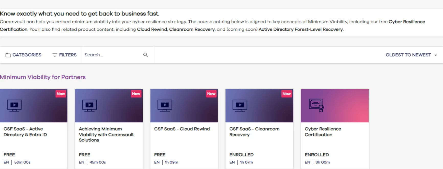Click FREE label on Achieving Minimum Viability card

pyautogui.click(x=85, y=155)
